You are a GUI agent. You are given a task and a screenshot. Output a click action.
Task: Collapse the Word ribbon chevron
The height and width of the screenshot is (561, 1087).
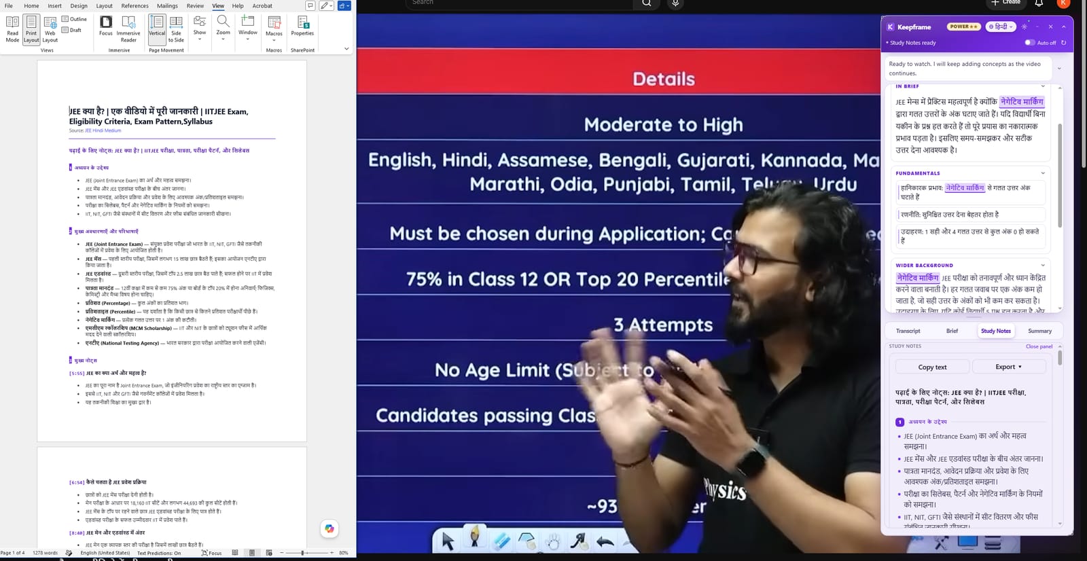[x=346, y=49]
